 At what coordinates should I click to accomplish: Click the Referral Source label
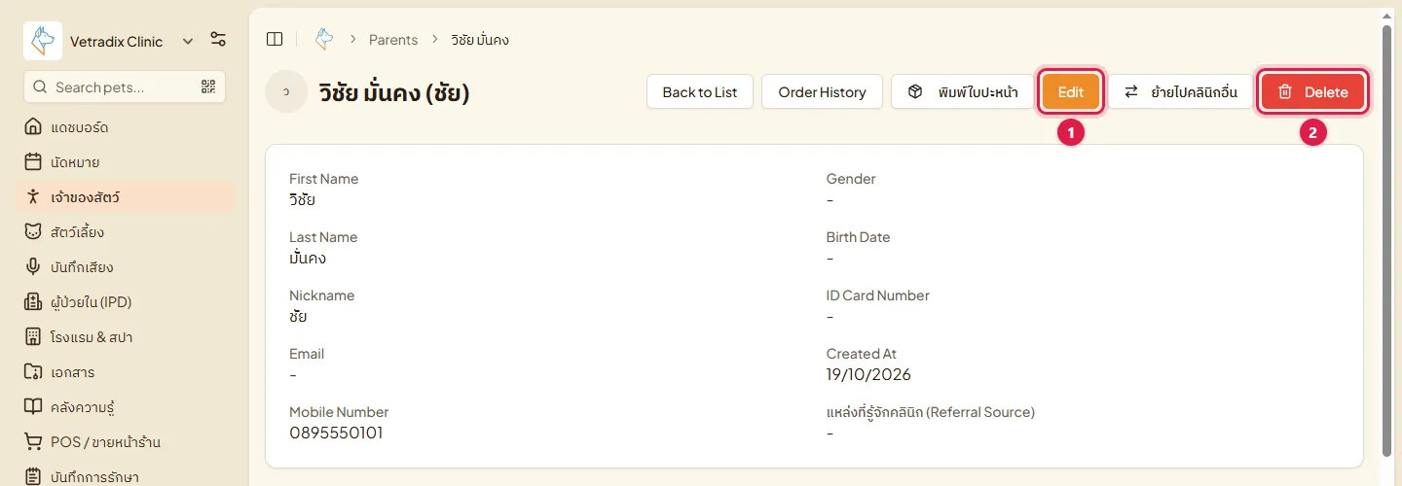[x=931, y=412]
